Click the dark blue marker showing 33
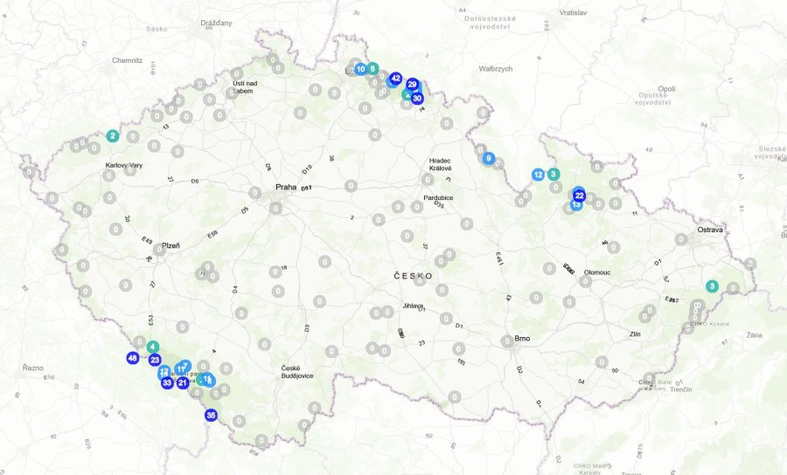 167,382
